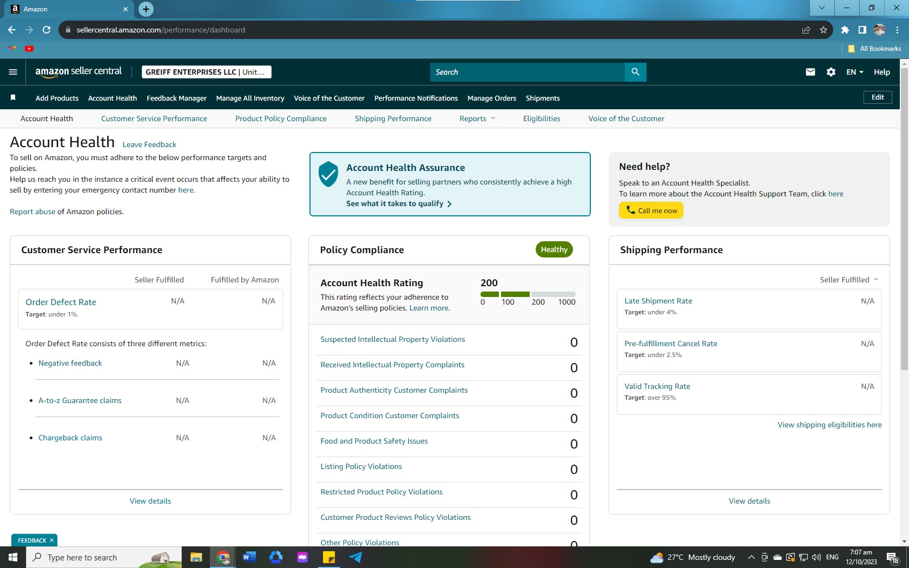Open Sticky Notes from the taskbar
This screenshot has width=909, height=568.
pyautogui.click(x=329, y=557)
